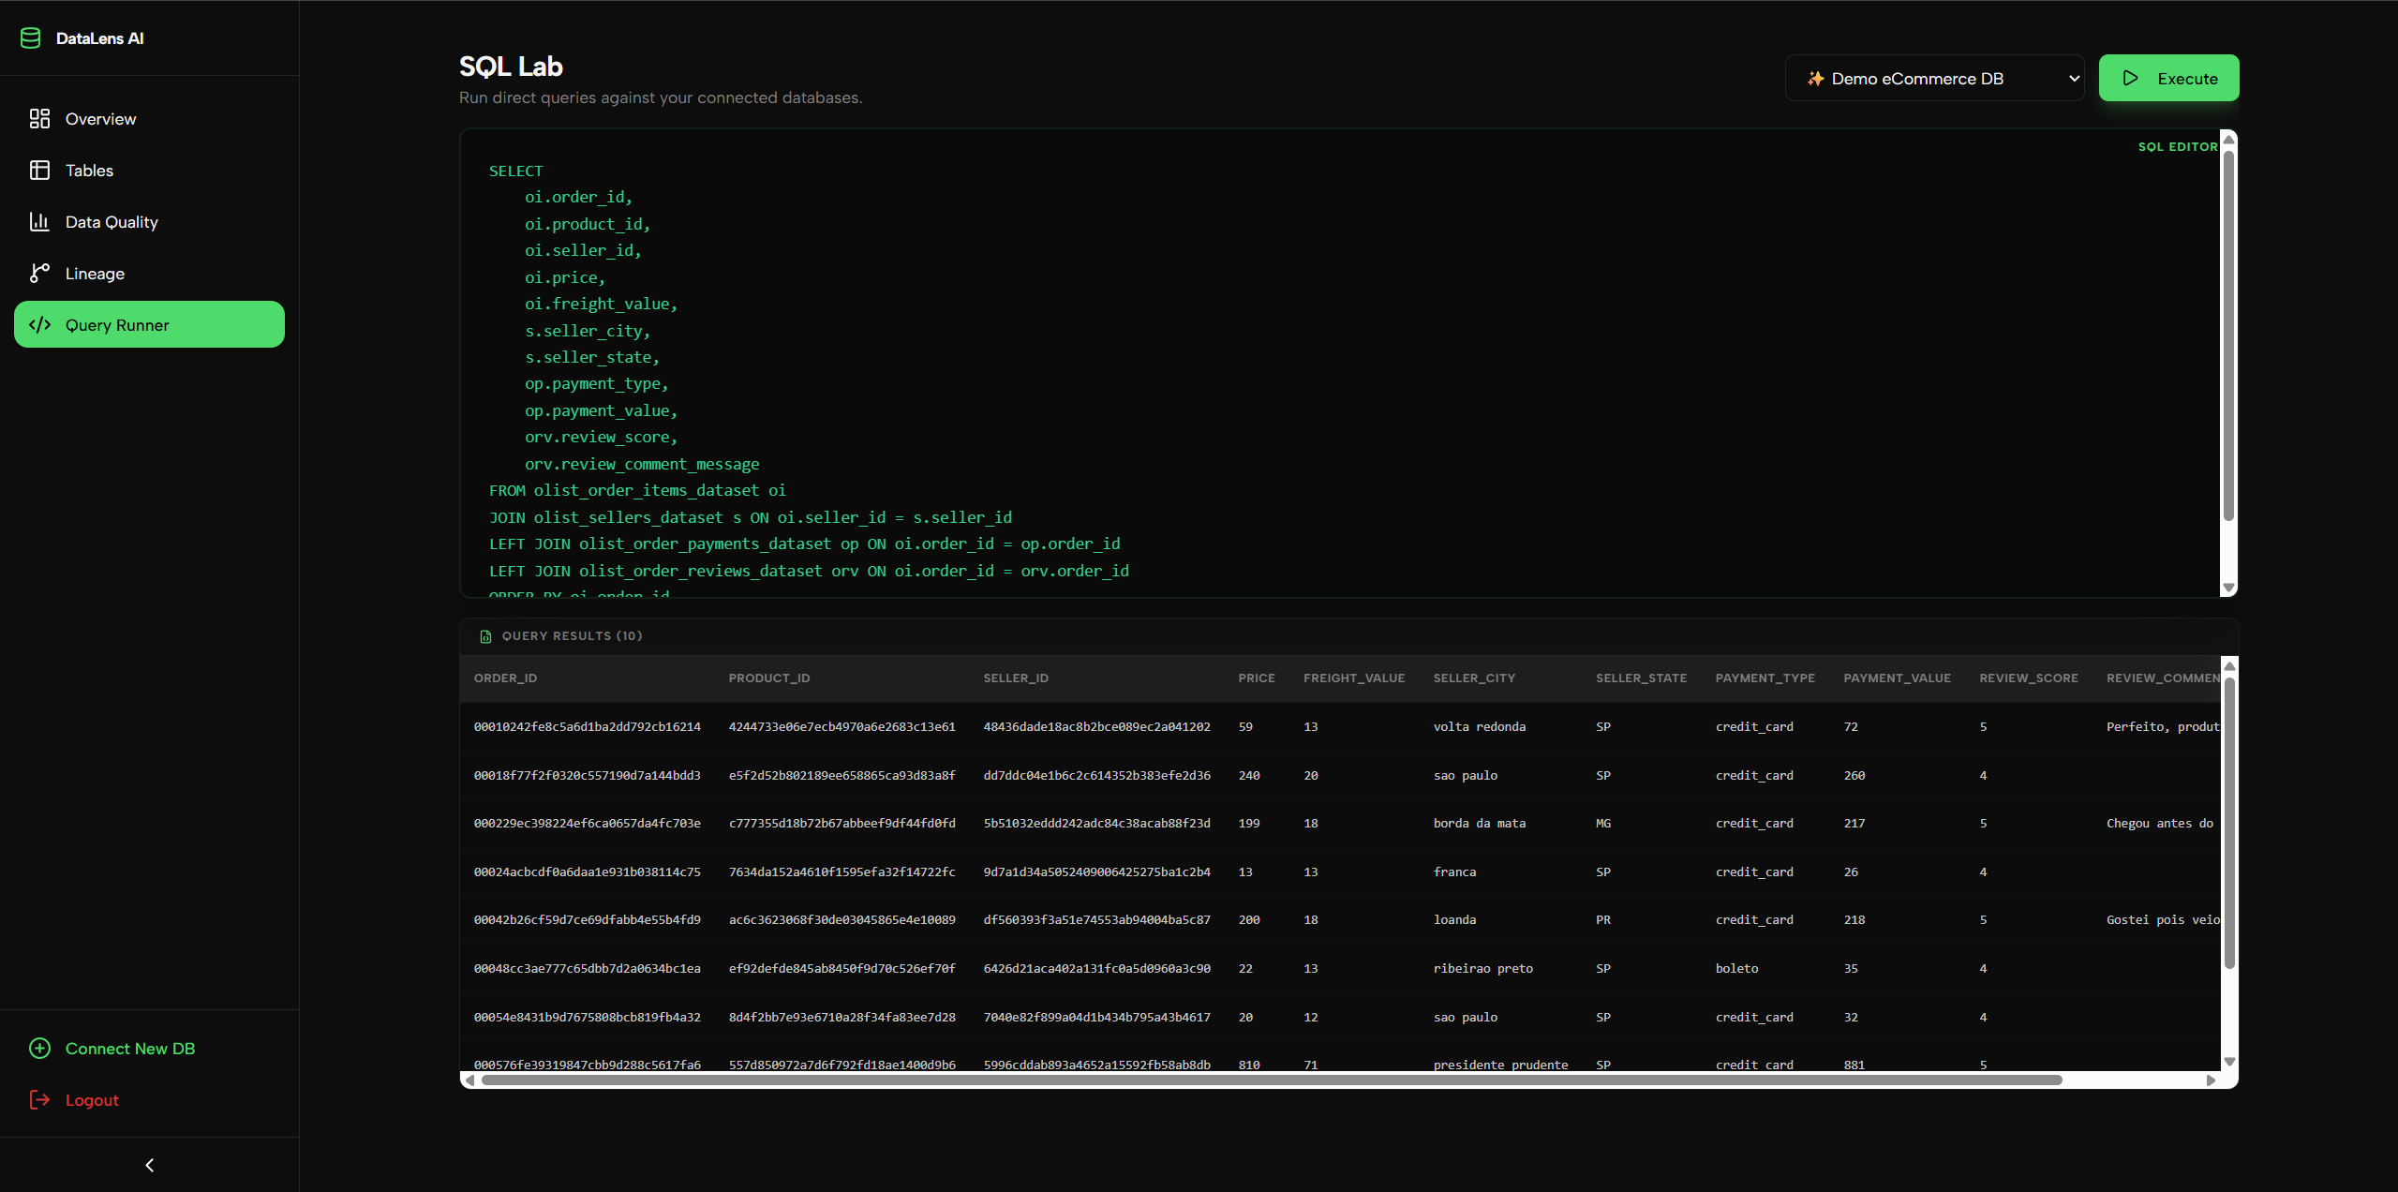
Task: Click the Lineage branch icon in sidebar
Action: 39,273
